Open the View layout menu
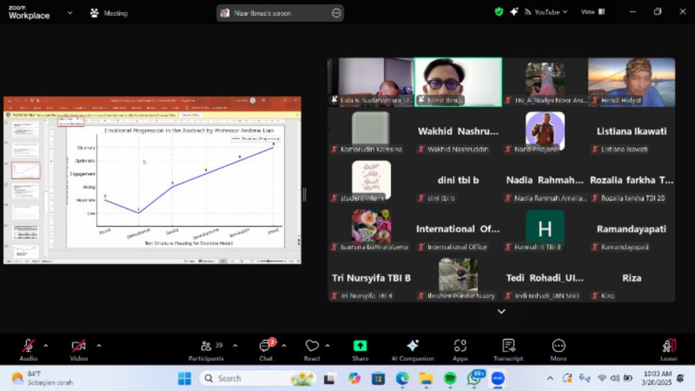Viewport: 695px width, 391px height. pos(593,12)
